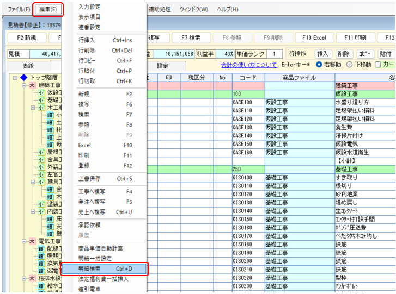Switch to the 設定 tab
The width and height of the screenshot is (396, 294).
163,66
